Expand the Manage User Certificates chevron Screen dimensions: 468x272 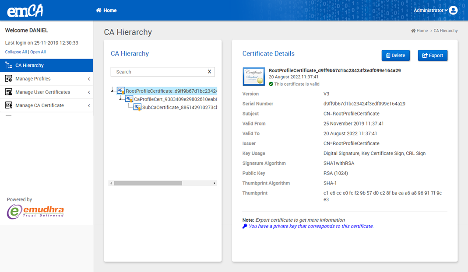click(89, 92)
